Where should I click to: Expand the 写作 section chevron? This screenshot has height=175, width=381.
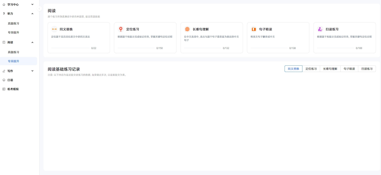pos(32,71)
